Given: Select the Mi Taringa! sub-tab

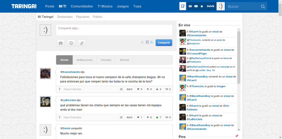Looking at the screenshot, I should tap(46, 17).
